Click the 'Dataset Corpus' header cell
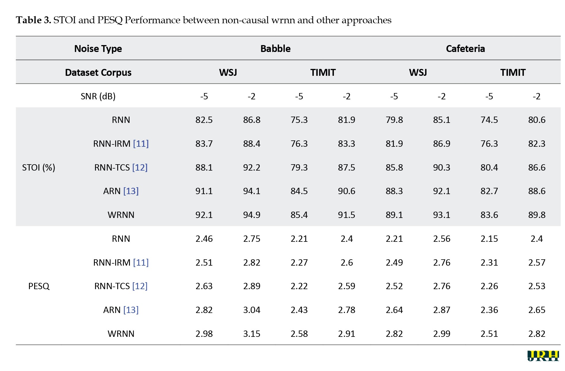Image resolution: width=565 pixels, height=371 pixels. [98, 72]
